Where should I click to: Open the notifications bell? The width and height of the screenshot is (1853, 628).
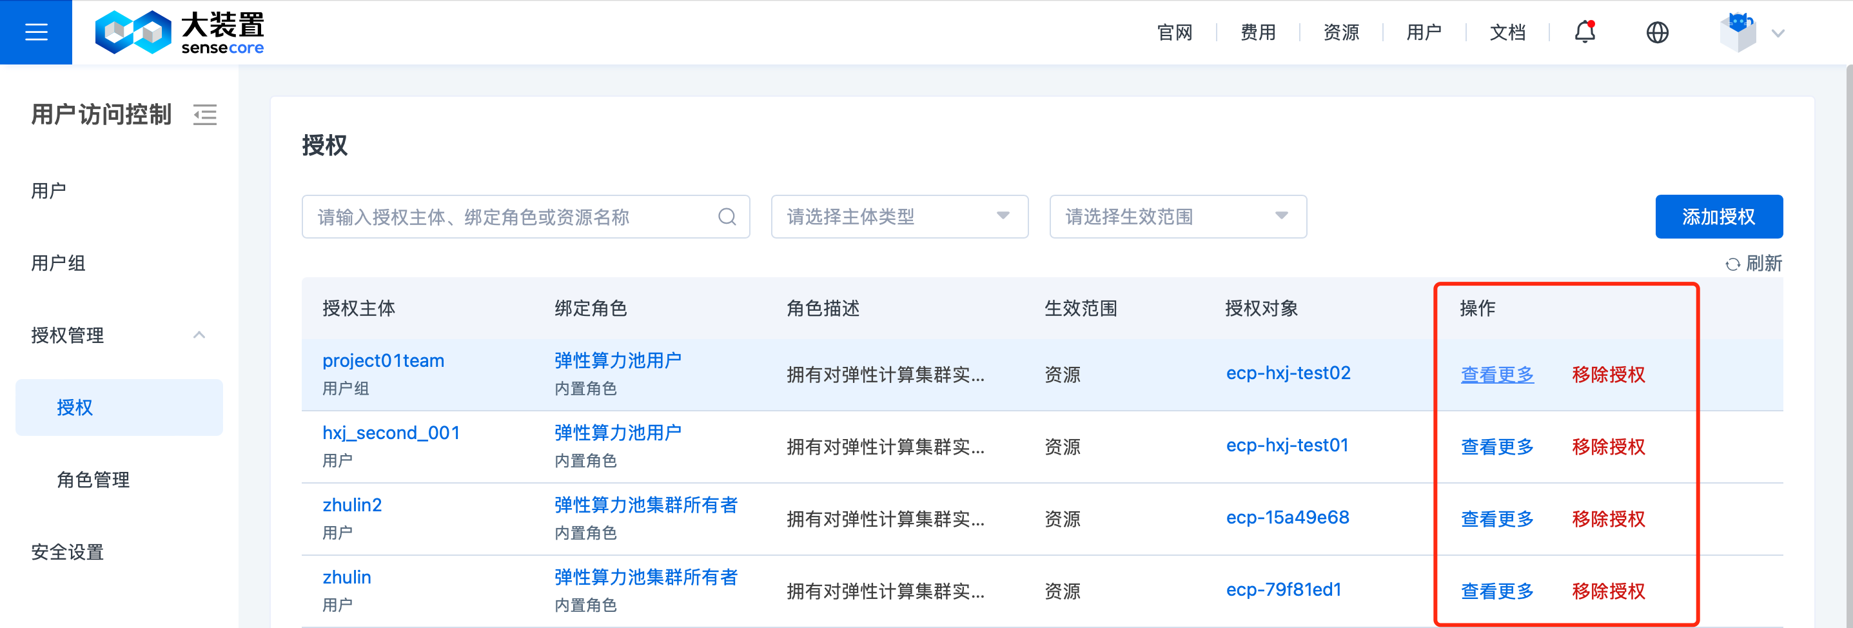(1585, 32)
